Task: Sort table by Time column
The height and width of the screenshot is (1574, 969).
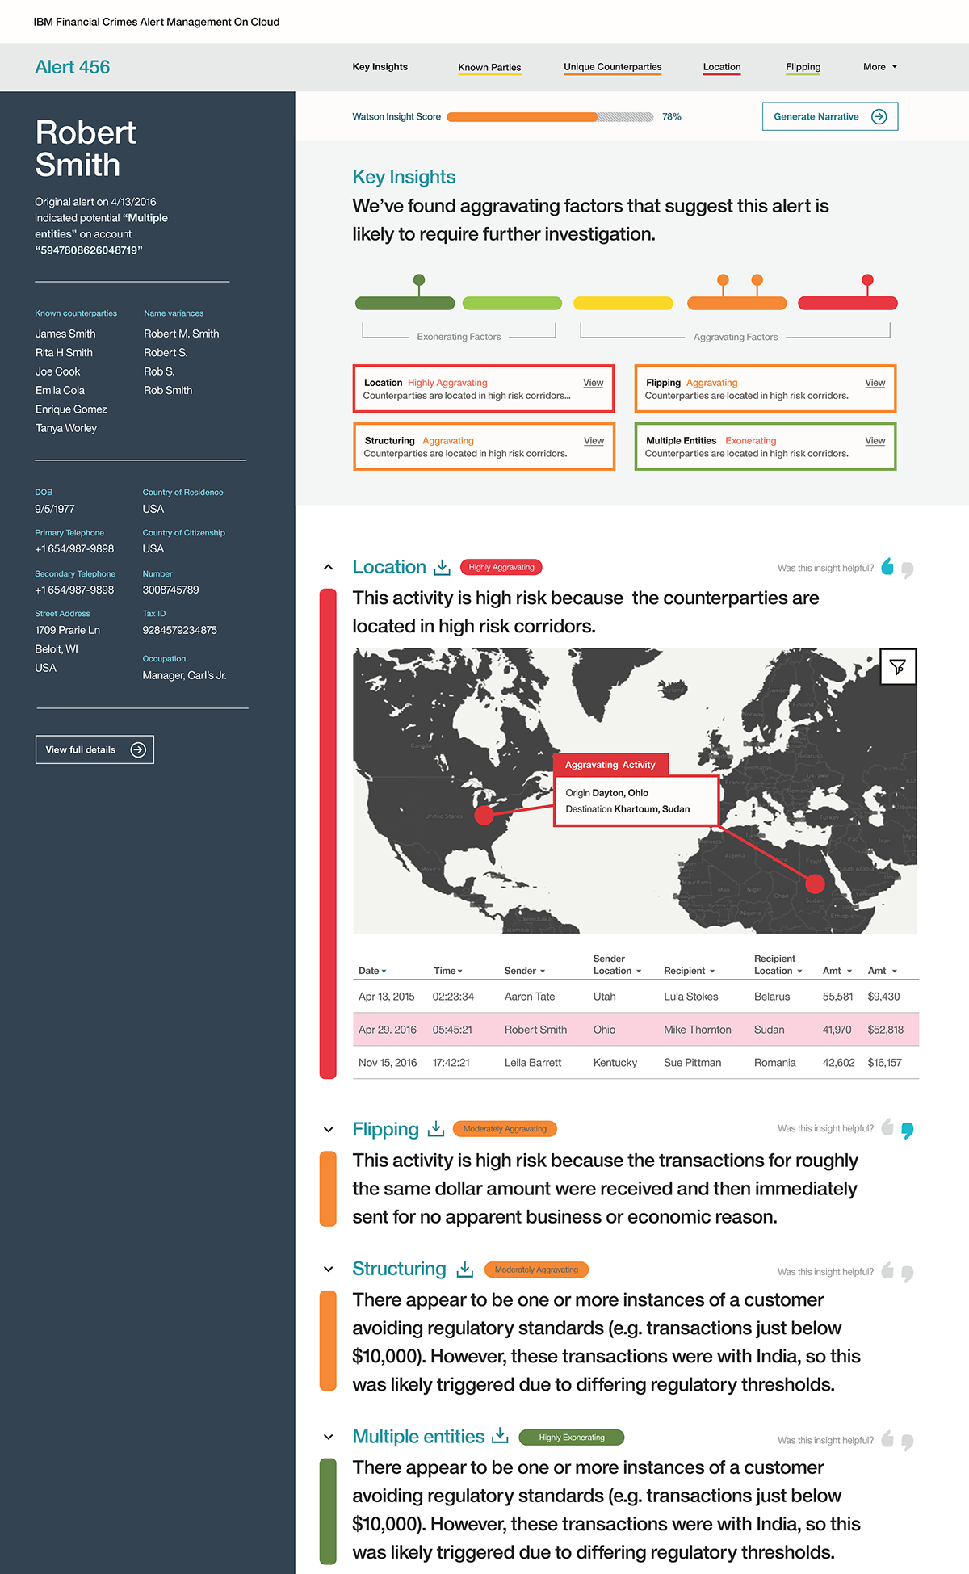Action: [x=447, y=971]
